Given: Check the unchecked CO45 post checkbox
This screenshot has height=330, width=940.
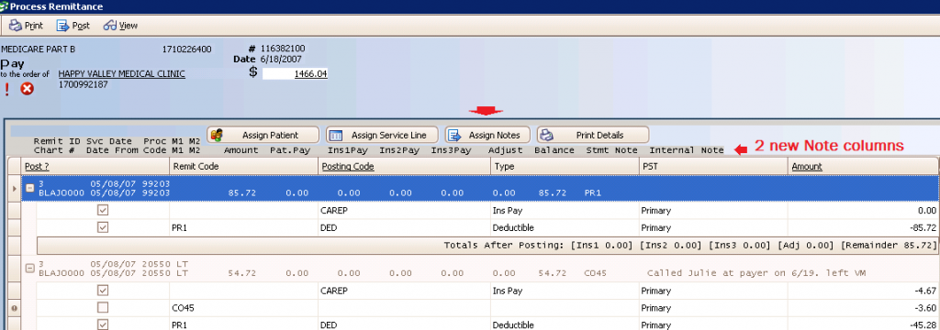Looking at the screenshot, I should (103, 308).
